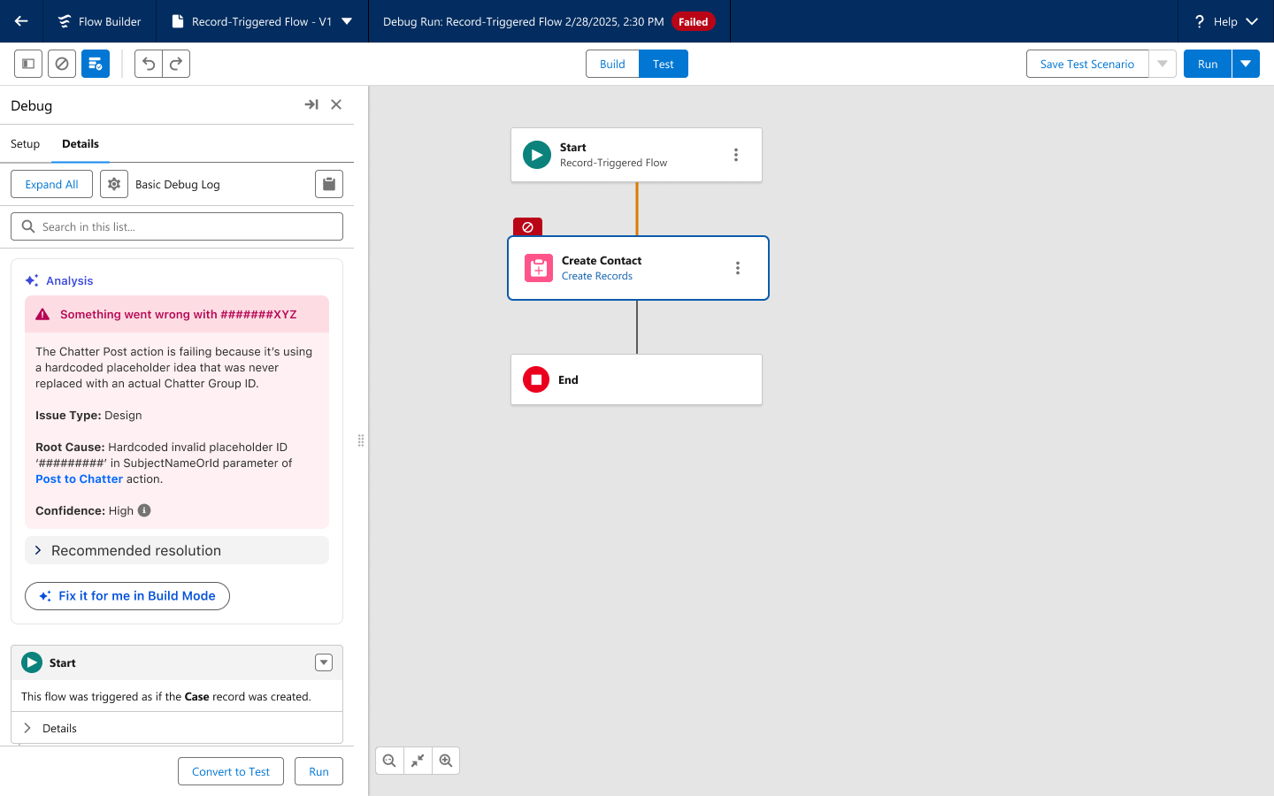Open the Post to Chatter link
The height and width of the screenshot is (796, 1274).
(79, 478)
